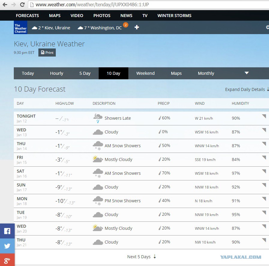Screen dimensions: 269x266
Task: Click Next 5 Days link
Action: click(142, 257)
